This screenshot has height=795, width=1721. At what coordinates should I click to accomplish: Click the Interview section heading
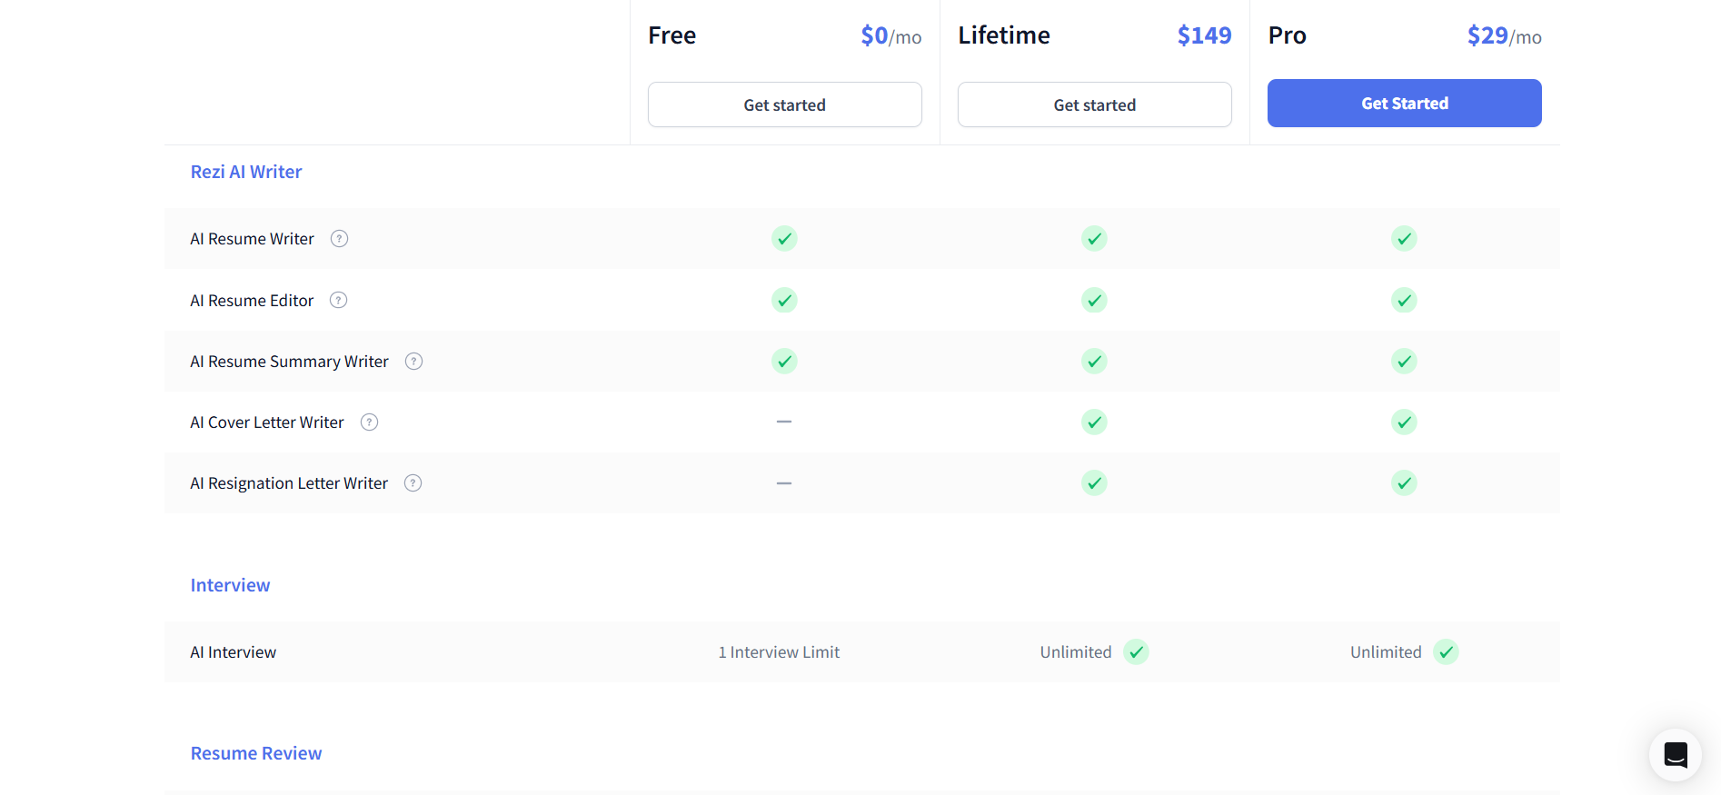[230, 585]
